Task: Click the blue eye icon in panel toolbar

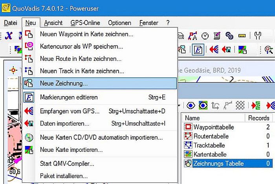Action: pos(191,106)
